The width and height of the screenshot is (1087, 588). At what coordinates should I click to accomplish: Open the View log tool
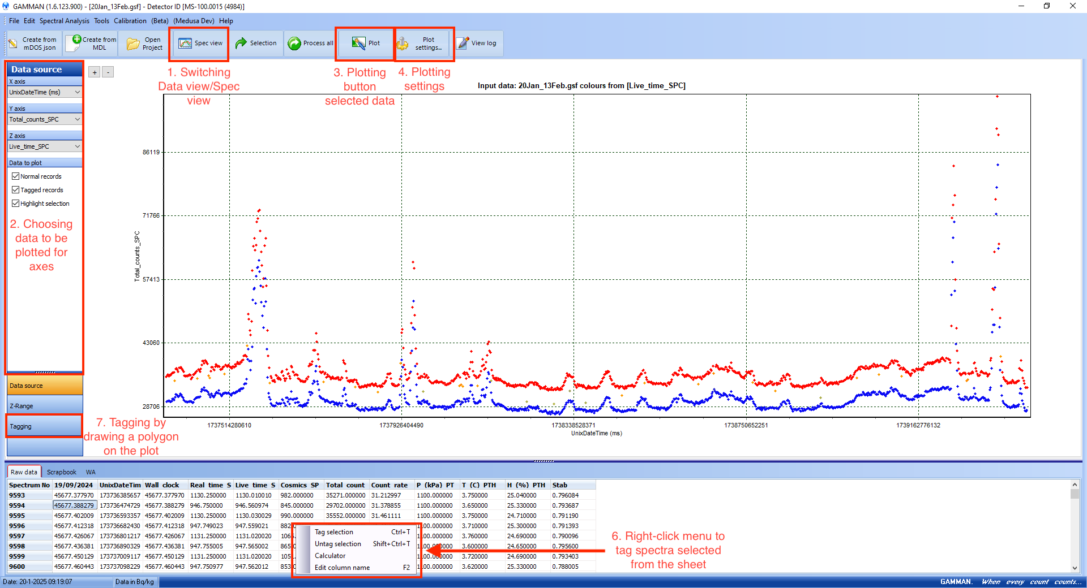click(x=463, y=44)
